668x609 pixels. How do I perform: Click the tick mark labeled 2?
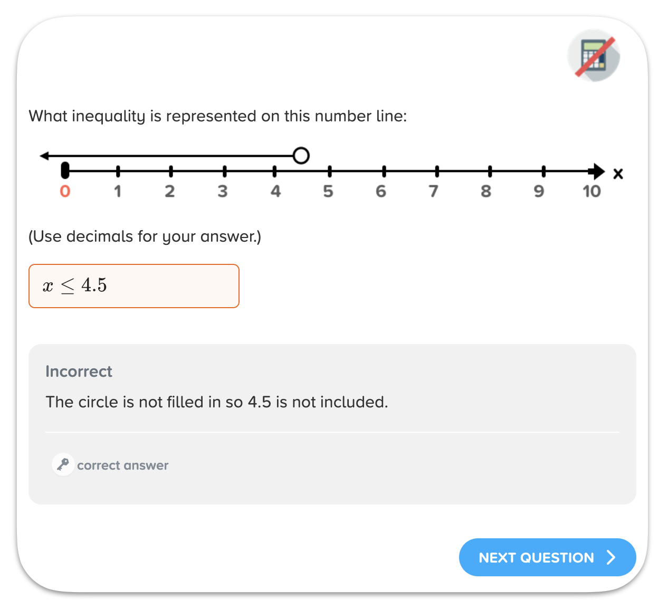[x=170, y=172]
